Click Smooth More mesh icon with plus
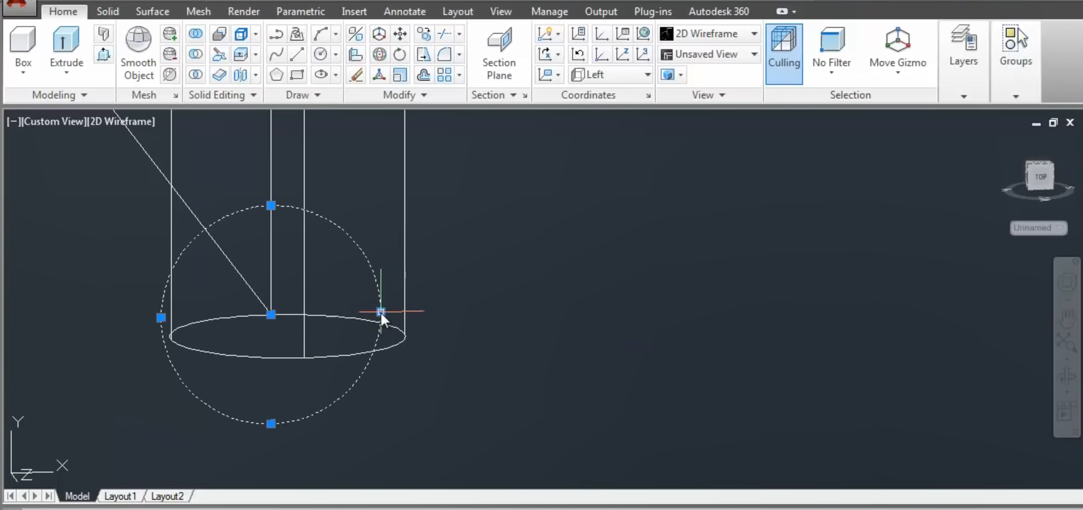Viewport: 1083px width, 510px height. pyautogui.click(x=169, y=34)
